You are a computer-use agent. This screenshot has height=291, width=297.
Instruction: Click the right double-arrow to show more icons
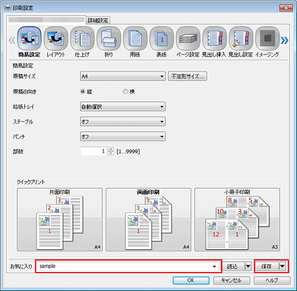pos(284,40)
